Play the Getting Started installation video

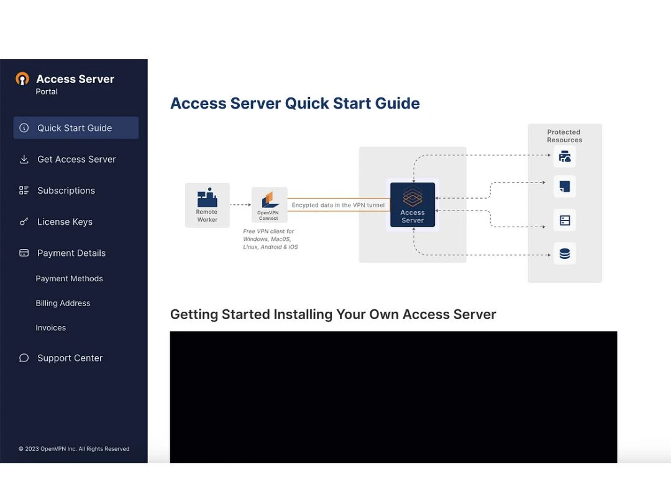coord(393,397)
